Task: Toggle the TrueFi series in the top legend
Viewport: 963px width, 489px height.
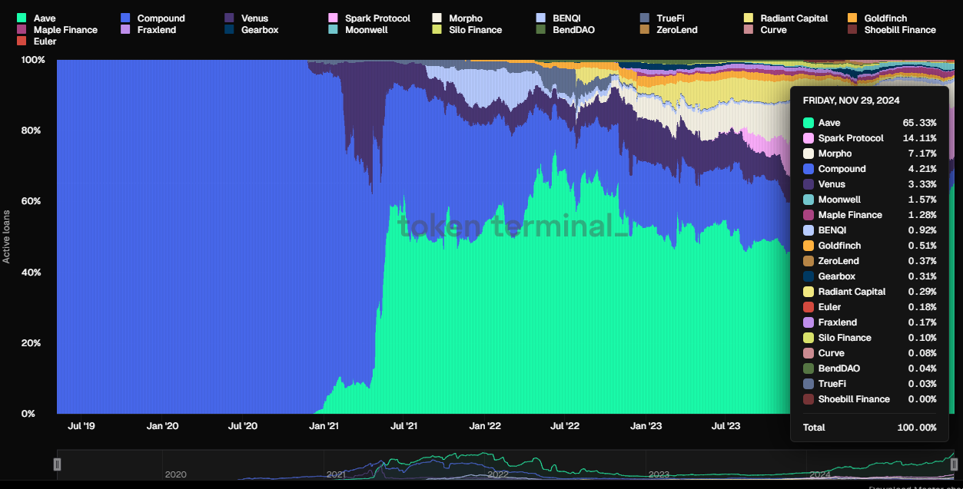Action: coord(662,18)
